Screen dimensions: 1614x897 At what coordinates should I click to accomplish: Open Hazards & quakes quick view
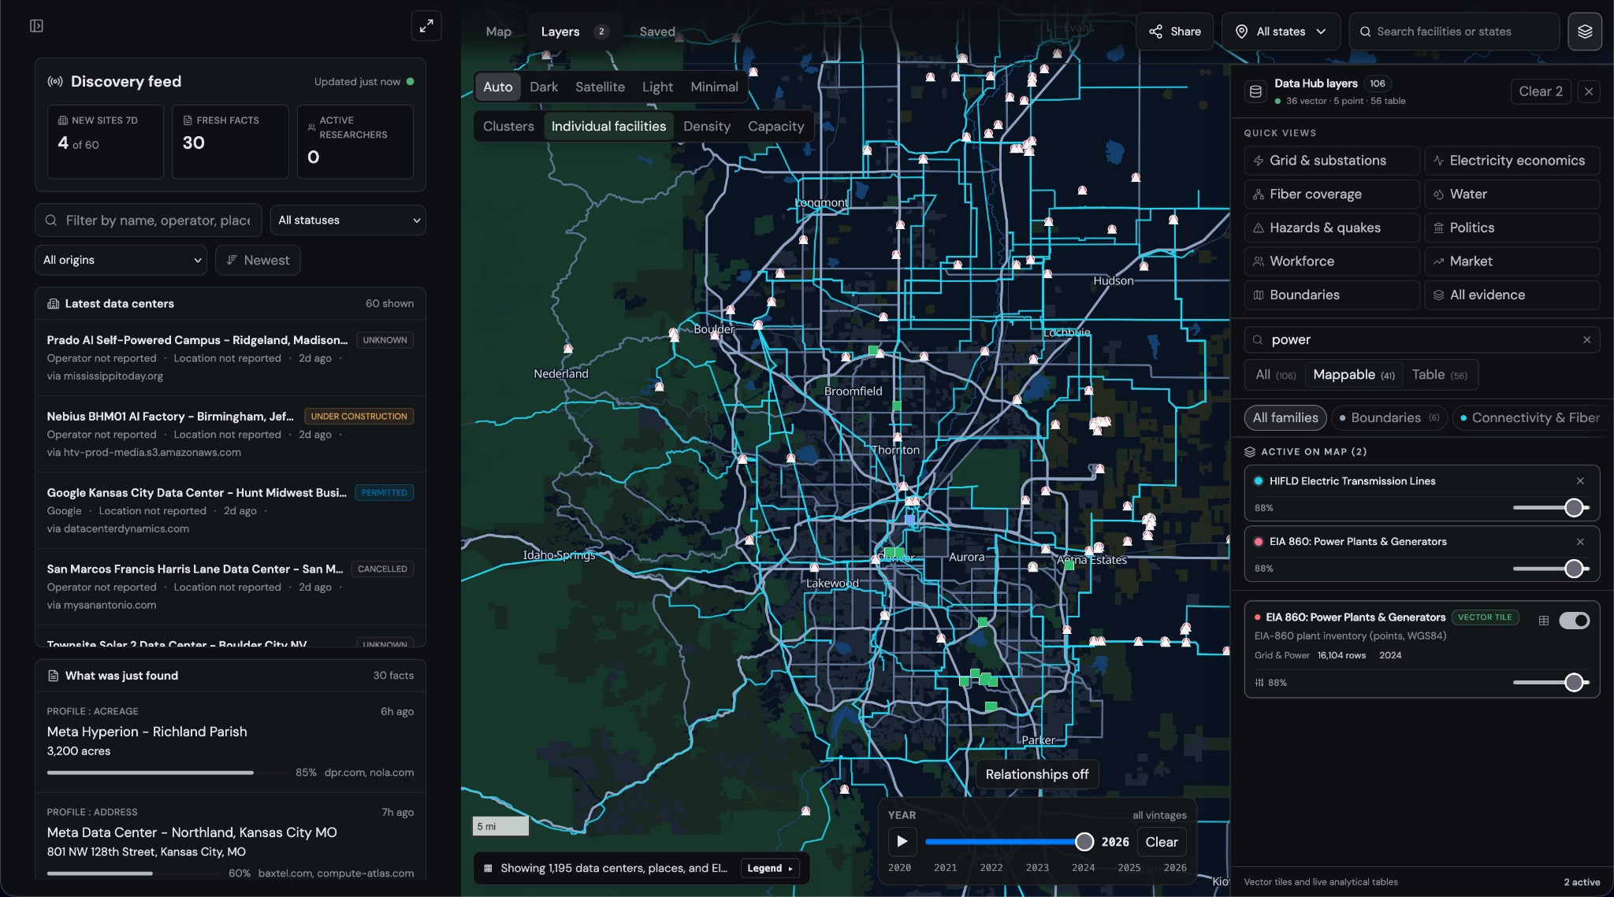[1332, 228]
